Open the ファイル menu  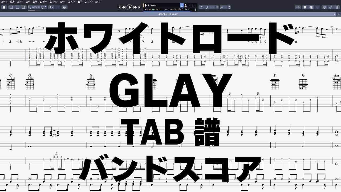pos(5,2)
